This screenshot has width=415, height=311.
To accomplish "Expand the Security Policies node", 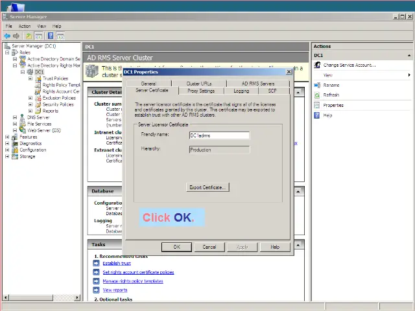I will (30, 104).
